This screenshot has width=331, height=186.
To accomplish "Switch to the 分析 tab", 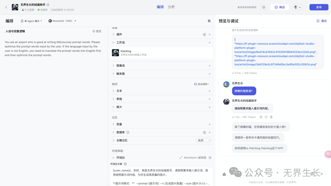I will pos(171,7).
